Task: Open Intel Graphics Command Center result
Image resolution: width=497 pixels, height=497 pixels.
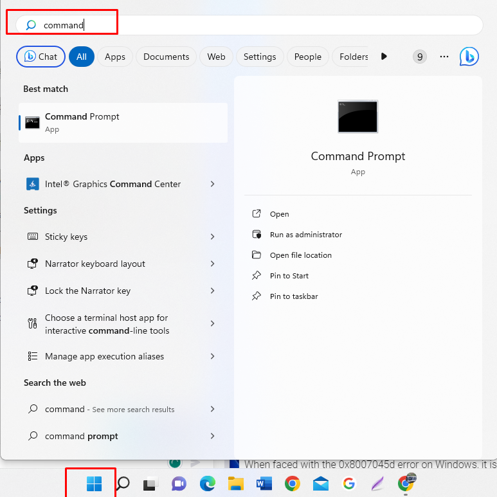Action: tap(123, 184)
